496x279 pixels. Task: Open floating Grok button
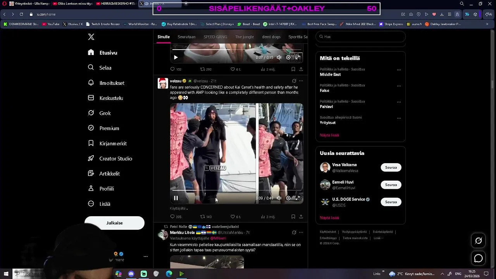pyautogui.click(x=479, y=241)
